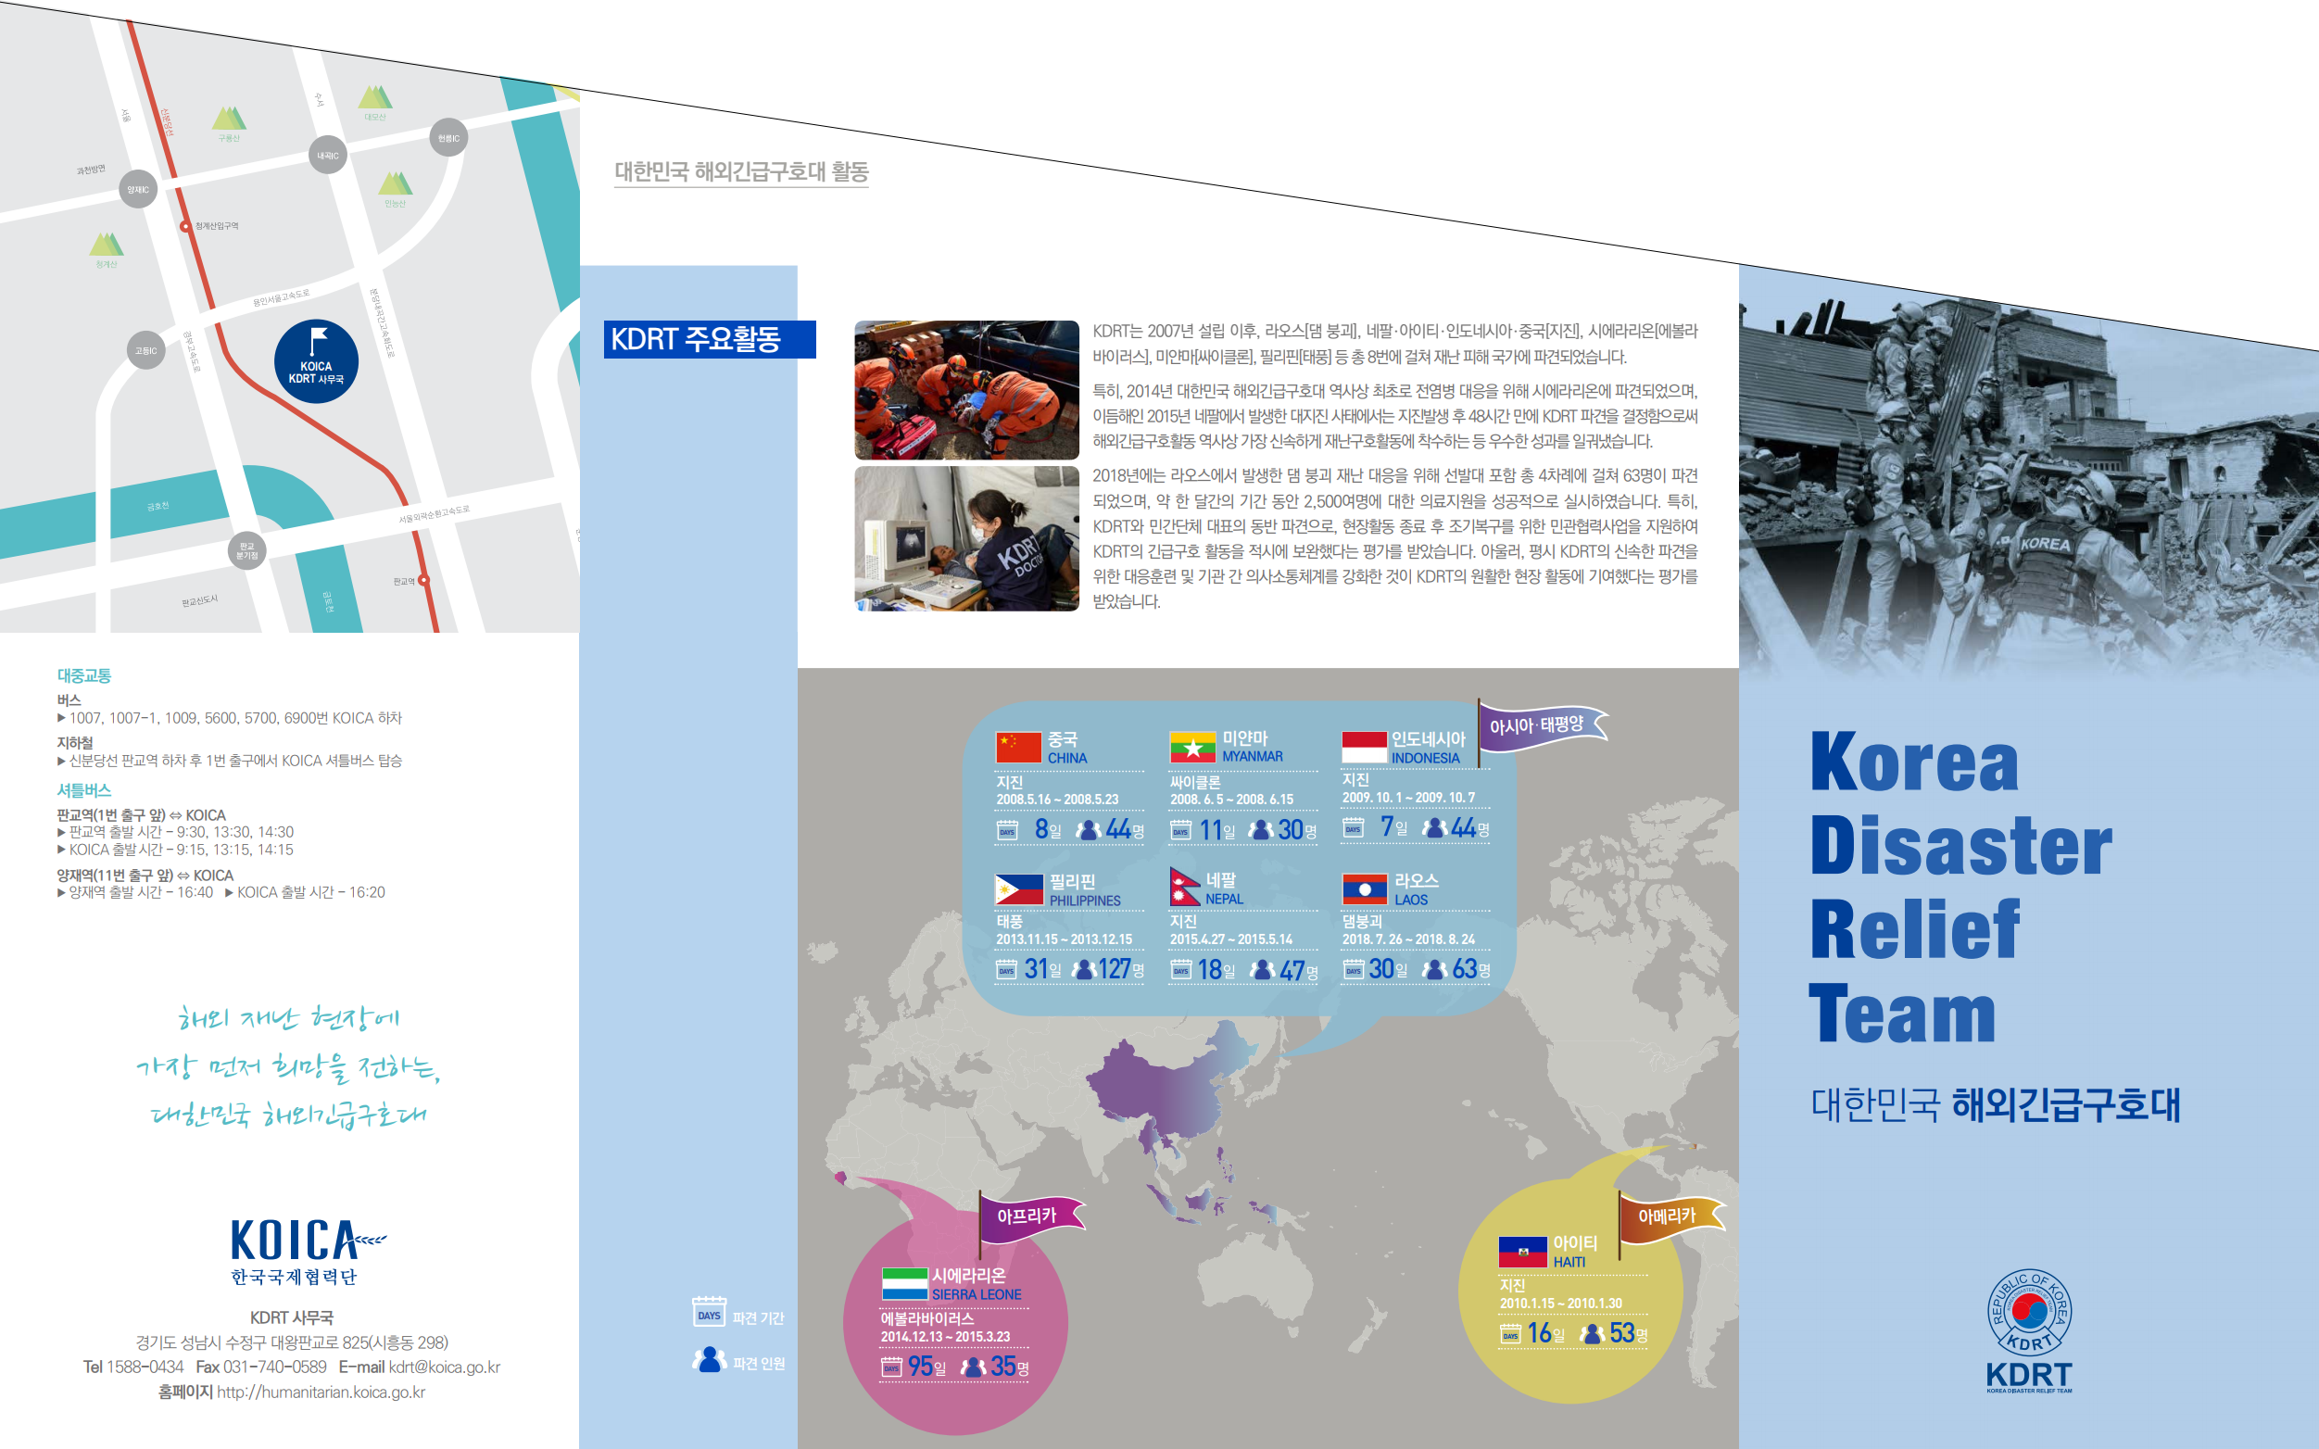The image size is (2319, 1449).
Task: Click the 용인서울고속도로 road label
Action: point(281,298)
